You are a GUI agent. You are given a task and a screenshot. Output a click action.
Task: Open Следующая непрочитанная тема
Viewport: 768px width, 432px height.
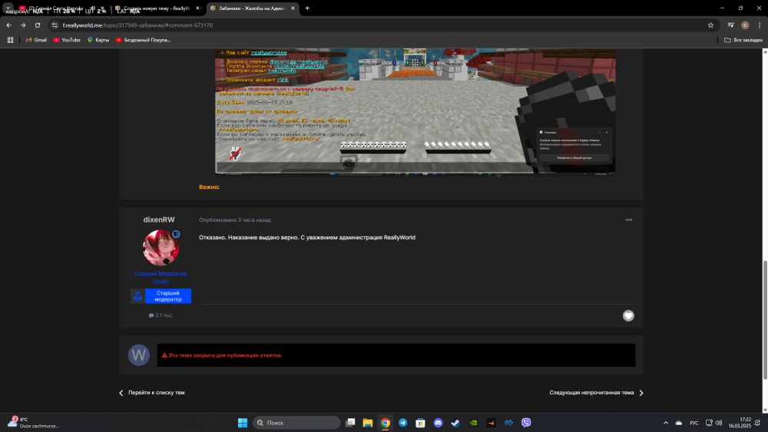click(x=597, y=393)
